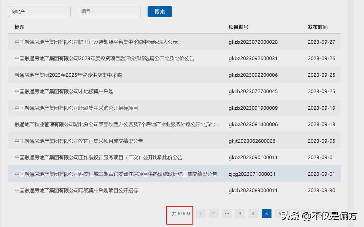The width and height of the screenshot is (364, 227).
Task: Open the 提升门及装卸货平台集中采购 candidate notice
Action: pyautogui.click(x=96, y=42)
